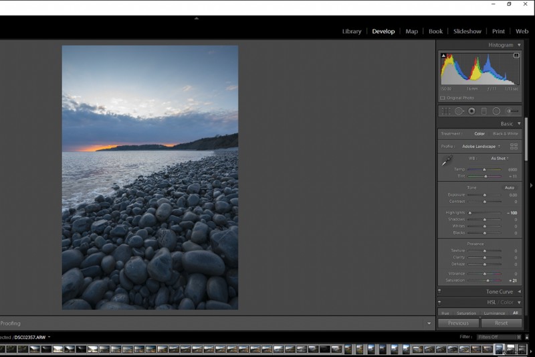
Task: Click the Reset button
Action: tap(501, 324)
